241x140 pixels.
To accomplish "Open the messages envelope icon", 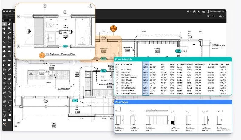I will point(204,12).
